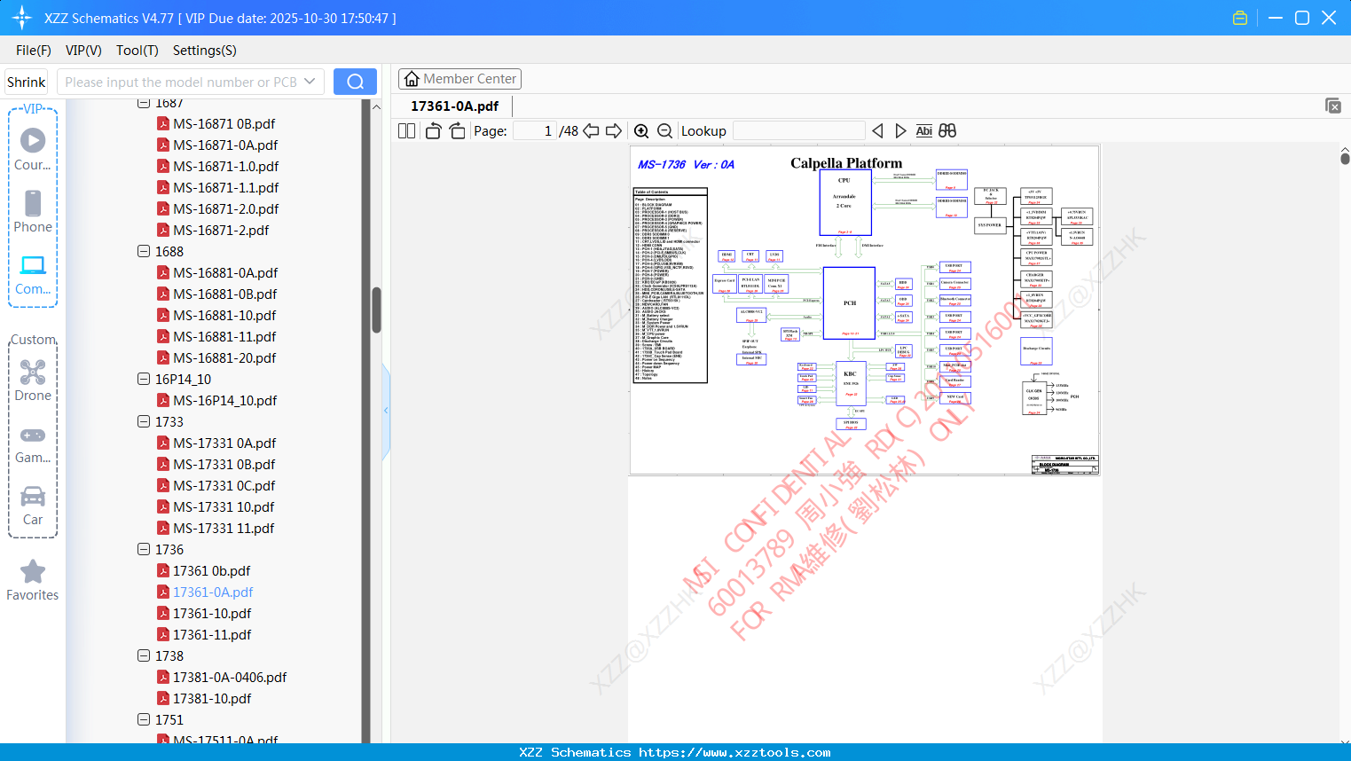Open MS-17331 11.pdf
The width and height of the screenshot is (1351, 761).
[224, 528]
